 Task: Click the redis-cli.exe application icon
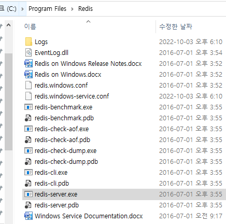29,173
